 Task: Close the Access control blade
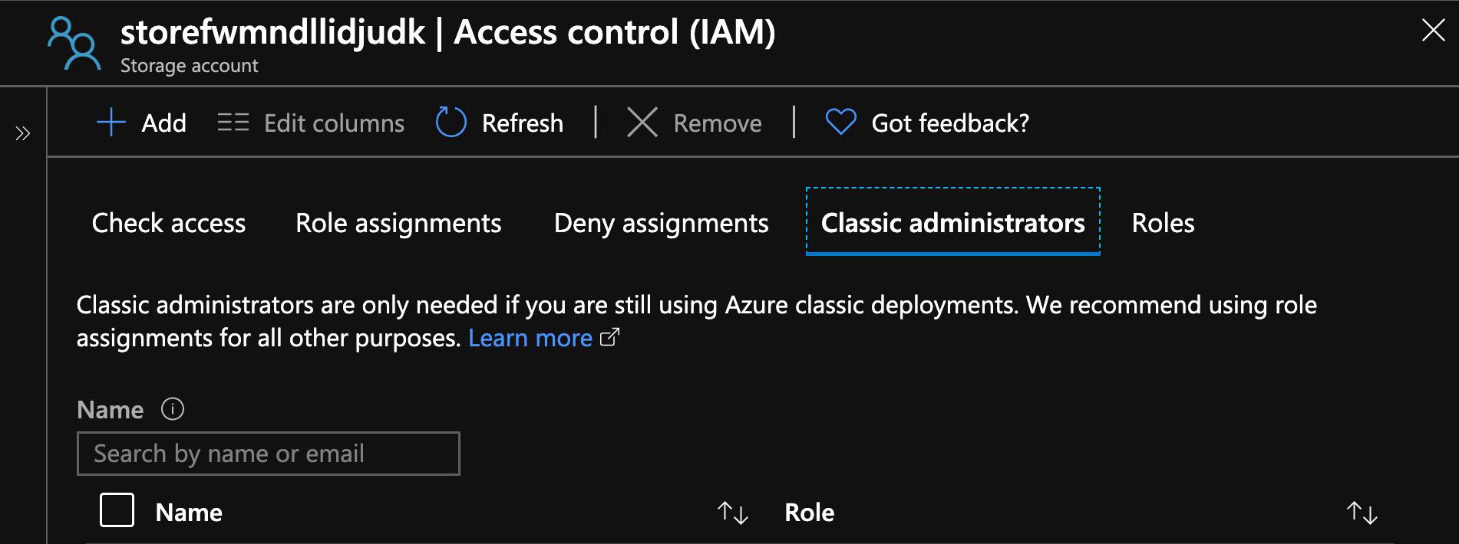1433,31
